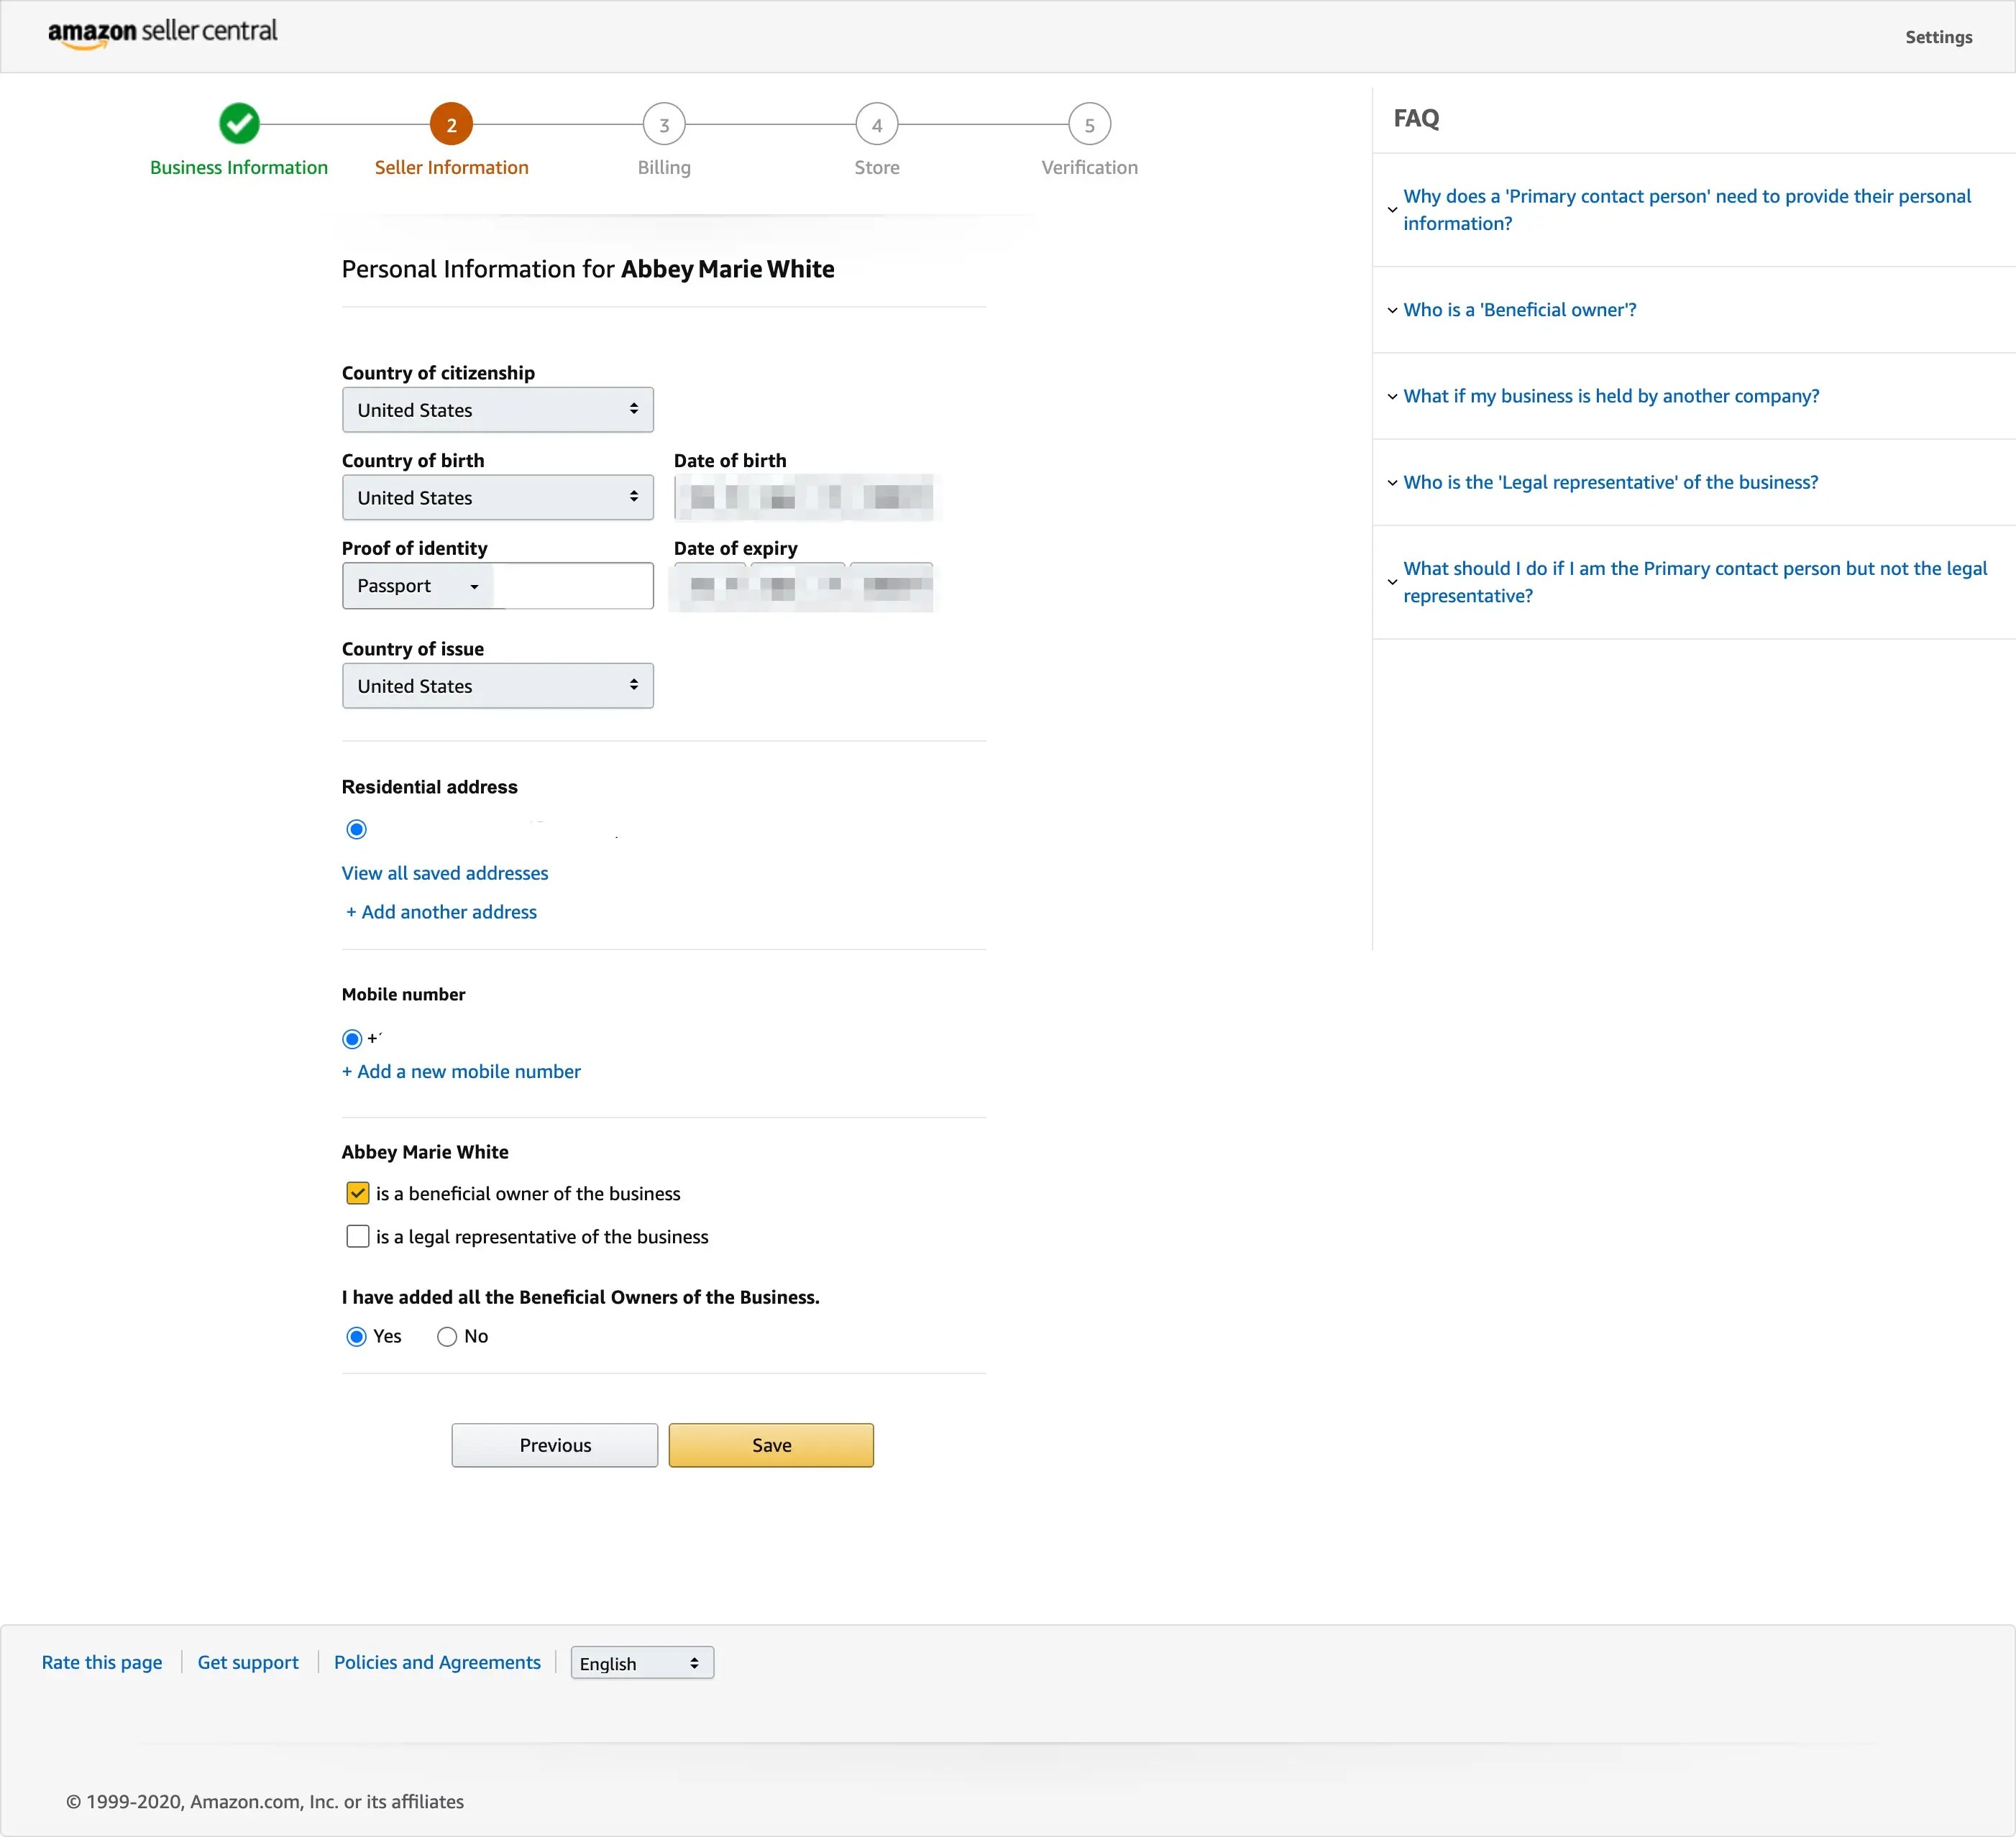This screenshot has height=1837, width=2016.
Task: Check 'is a legal representative of the business'
Action: point(358,1236)
